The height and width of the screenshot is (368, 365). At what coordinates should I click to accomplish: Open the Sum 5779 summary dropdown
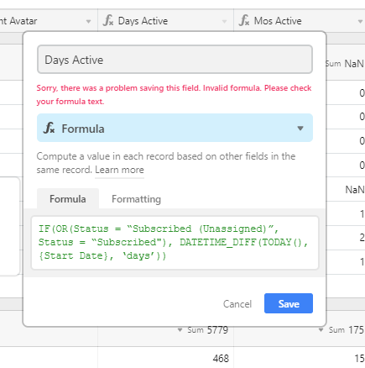coord(180,330)
